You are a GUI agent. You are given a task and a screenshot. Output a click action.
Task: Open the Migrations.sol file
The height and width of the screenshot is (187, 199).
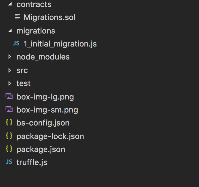click(x=49, y=17)
